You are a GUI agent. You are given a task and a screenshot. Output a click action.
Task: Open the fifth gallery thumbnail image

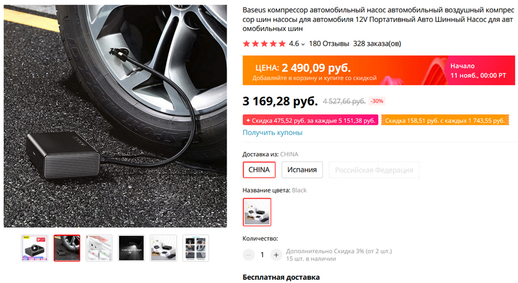(163, 247)
